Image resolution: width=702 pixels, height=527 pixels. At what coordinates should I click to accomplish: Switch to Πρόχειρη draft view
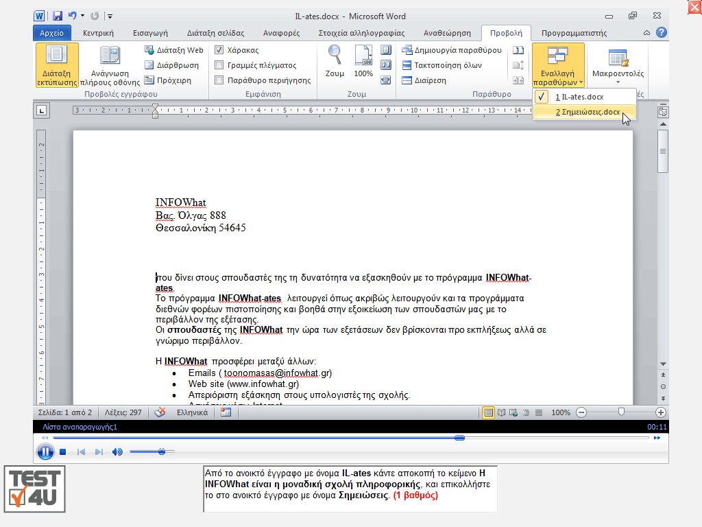click(x=168, y=80)
